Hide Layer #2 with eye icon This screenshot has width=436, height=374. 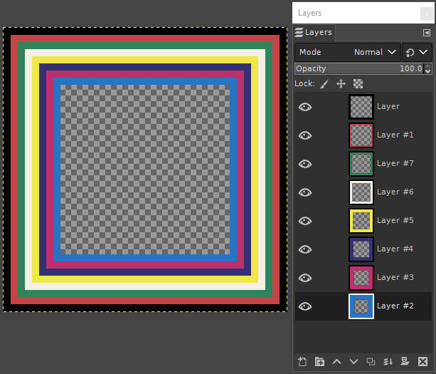(x=305, y=306)
